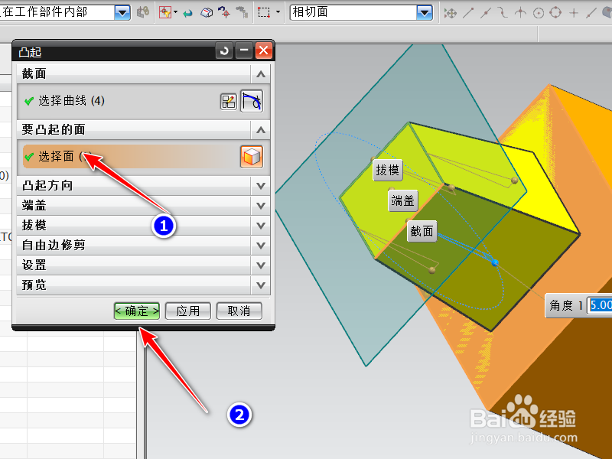The image size is (612, 459).
Task: Click the selection filter icon with red square
Action: [x=165, y=12]
